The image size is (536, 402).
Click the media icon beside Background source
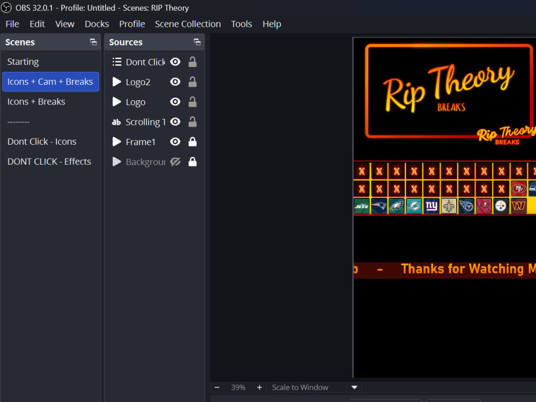117,162
